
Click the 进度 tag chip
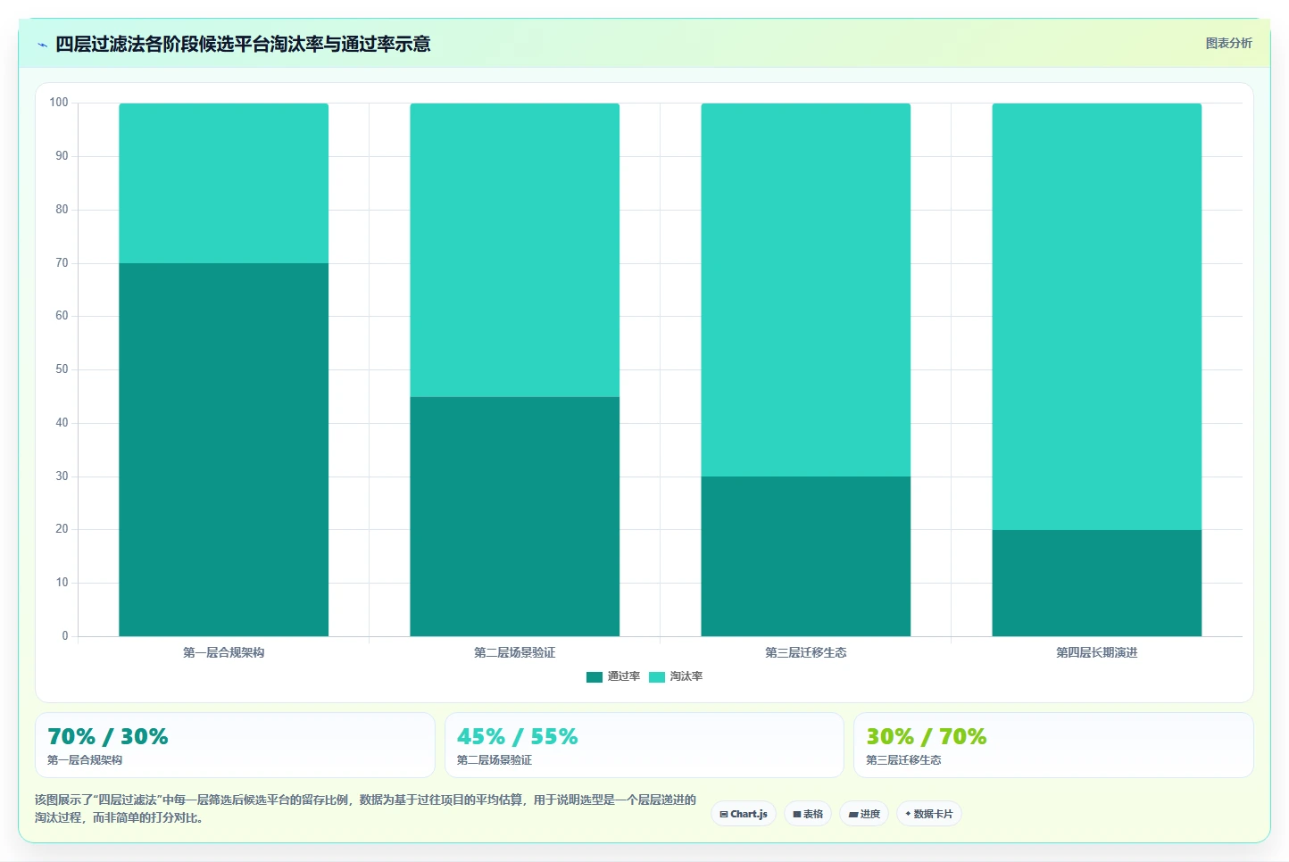pos(864,814)
